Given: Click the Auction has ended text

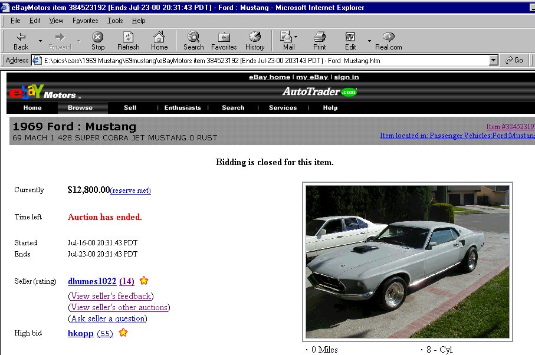Looking at the screenshot, I should point(105,217).
